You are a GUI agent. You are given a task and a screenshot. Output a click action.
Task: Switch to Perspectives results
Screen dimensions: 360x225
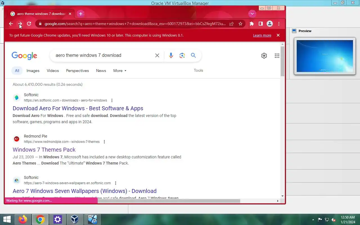pos(77,71)
